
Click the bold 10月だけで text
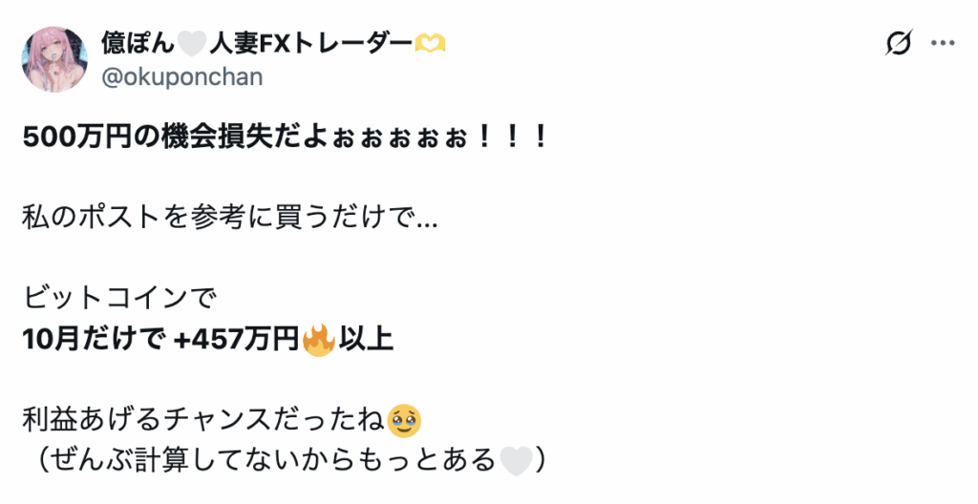tap(95, 340)
